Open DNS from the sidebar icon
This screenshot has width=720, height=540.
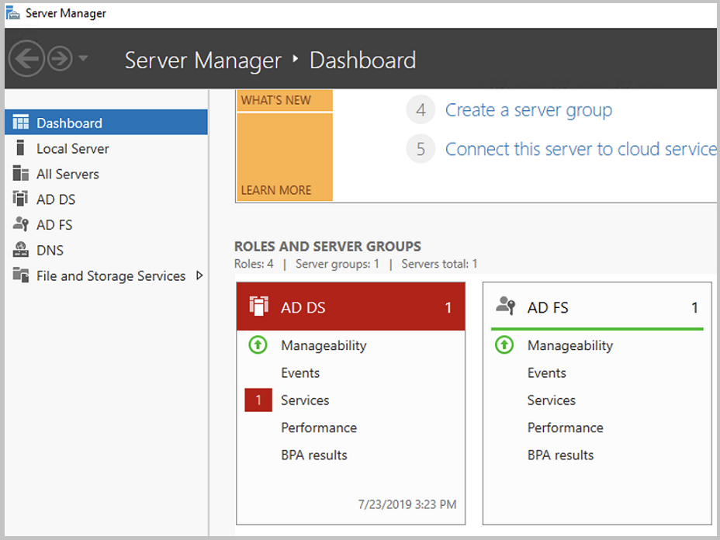22,250
